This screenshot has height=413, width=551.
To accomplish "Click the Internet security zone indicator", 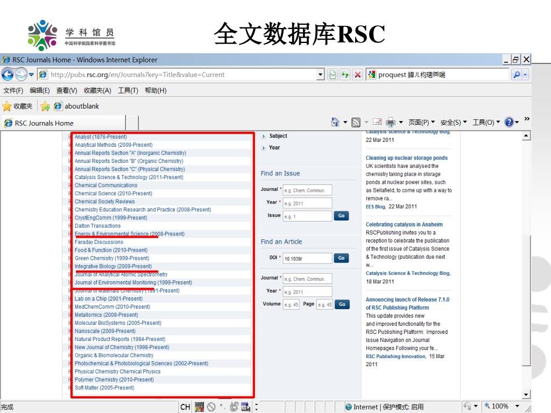I will click(x=384, y=407).
